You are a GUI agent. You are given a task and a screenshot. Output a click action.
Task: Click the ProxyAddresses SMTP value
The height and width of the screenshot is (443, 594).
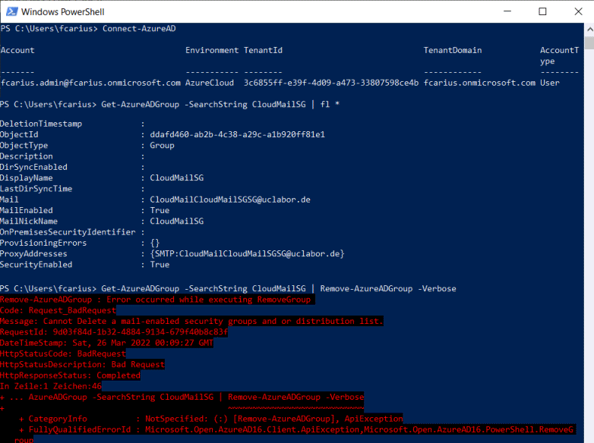(x=248, y=254)
